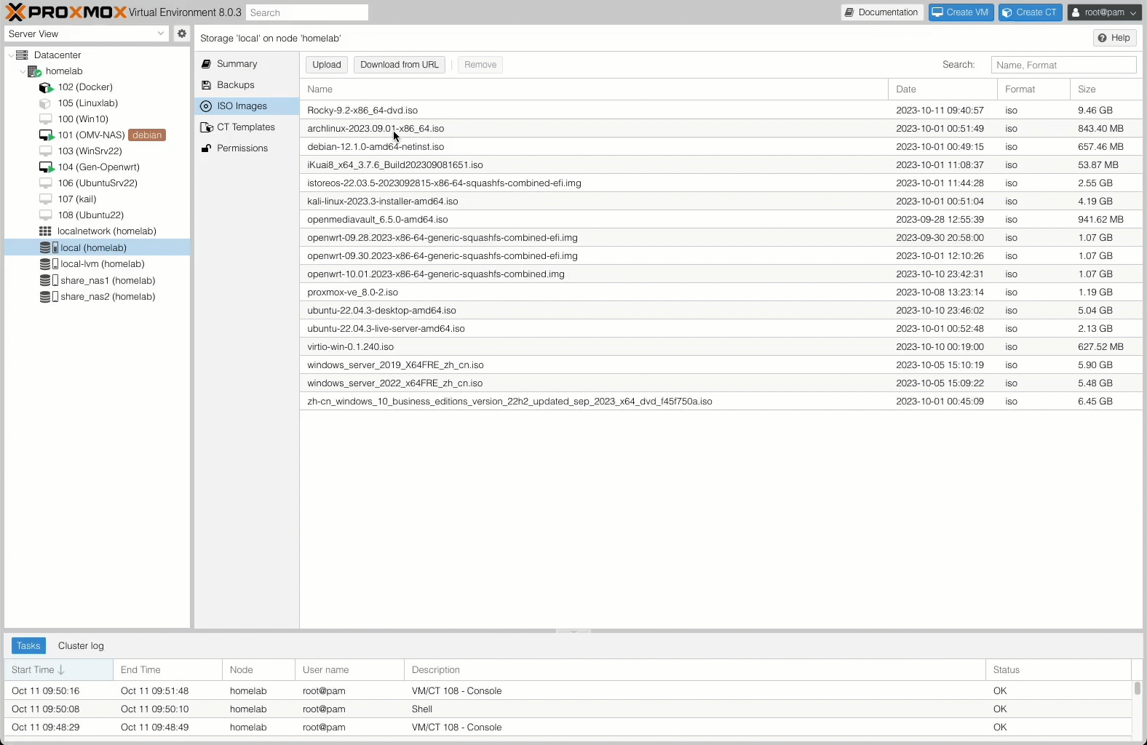The height and width of the screenshot is (745, 1147).
Task: Switch to the Tasks tab
Action: 28,646
